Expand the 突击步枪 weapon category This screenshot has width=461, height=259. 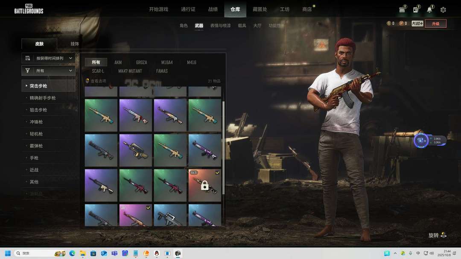48,86
